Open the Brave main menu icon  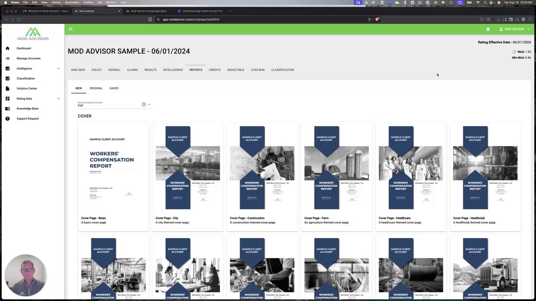tap(530, 19)
